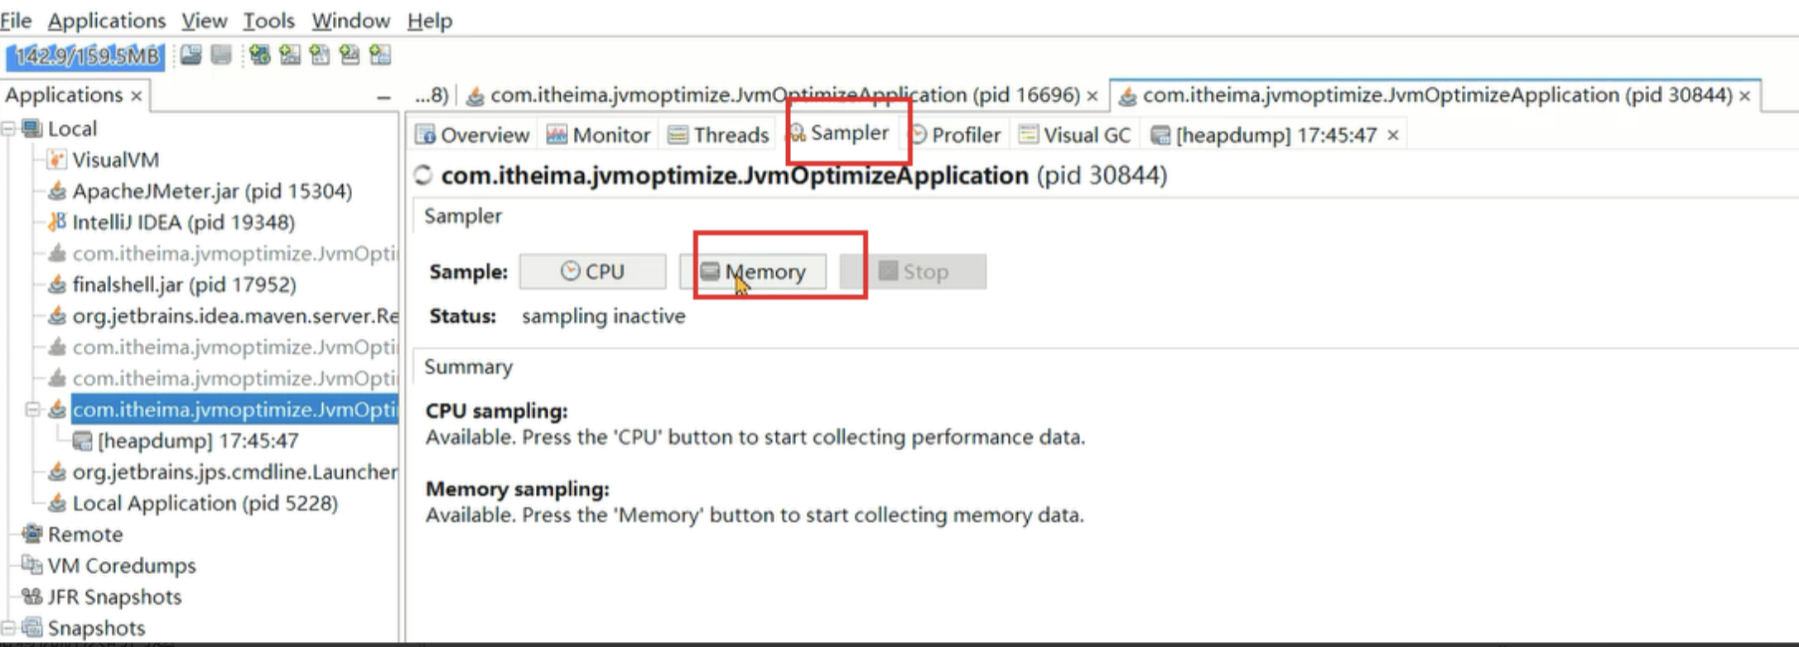Open the Tools menu

click(268, 21)
